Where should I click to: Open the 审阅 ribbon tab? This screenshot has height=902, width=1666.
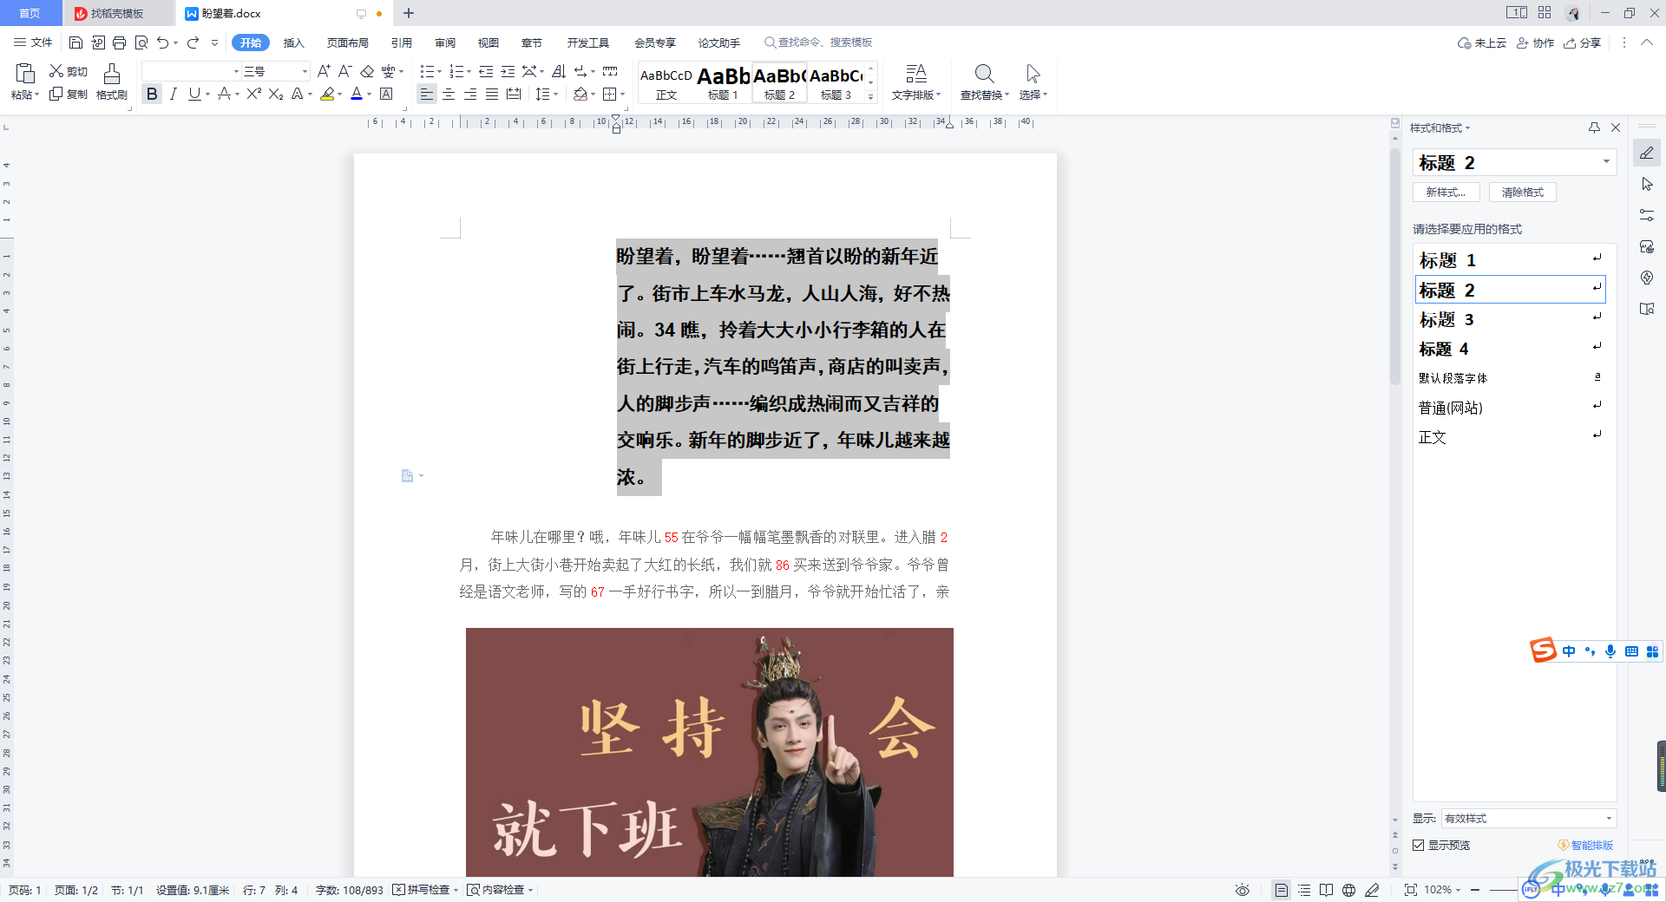pyautogui.click(x=445, y=42)
